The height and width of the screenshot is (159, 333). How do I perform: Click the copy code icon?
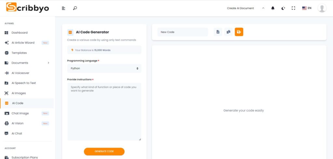228,32
